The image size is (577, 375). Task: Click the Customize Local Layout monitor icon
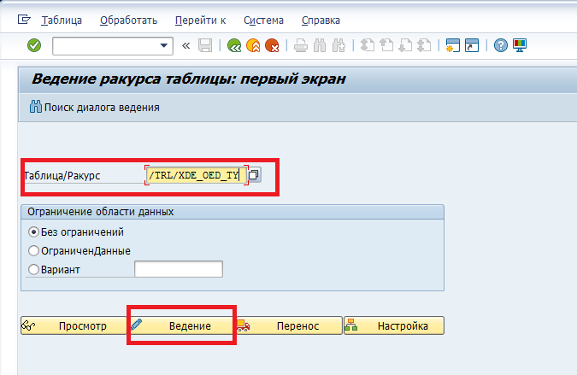520,45
